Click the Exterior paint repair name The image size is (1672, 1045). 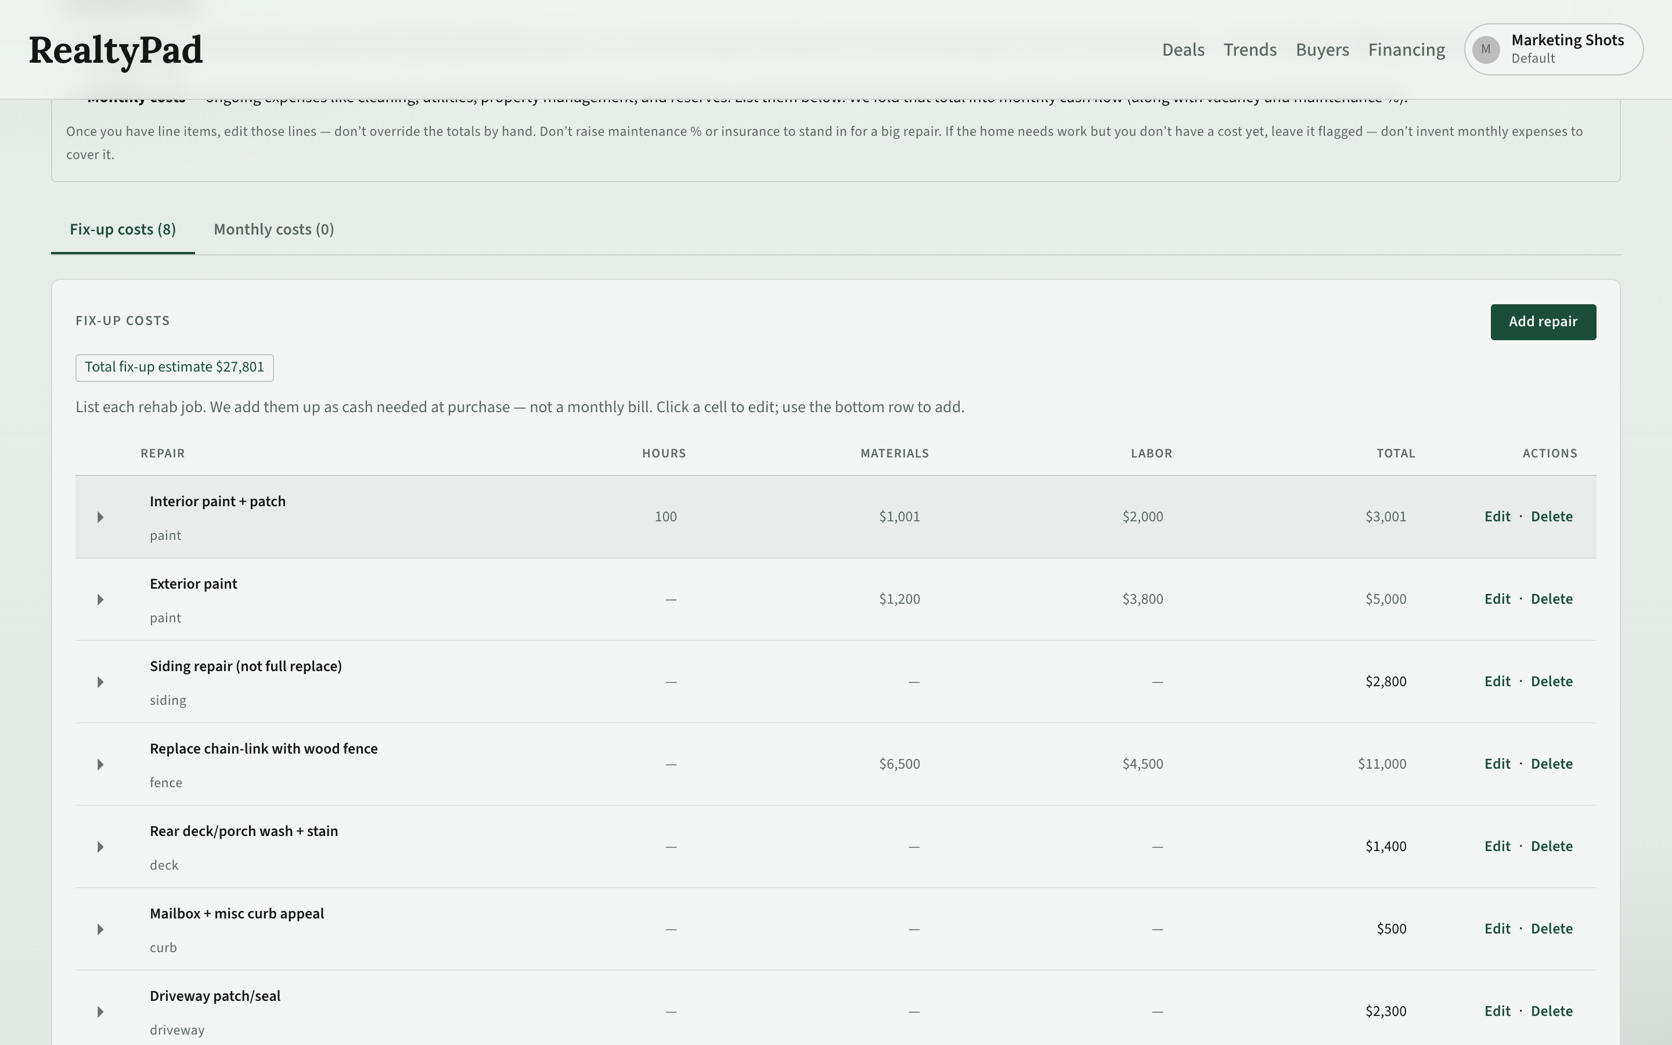pos(193,584)
